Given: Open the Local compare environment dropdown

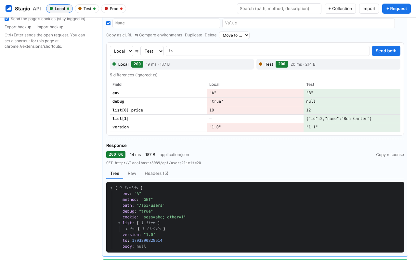Looking at the screenshot, I should point(122,51).
